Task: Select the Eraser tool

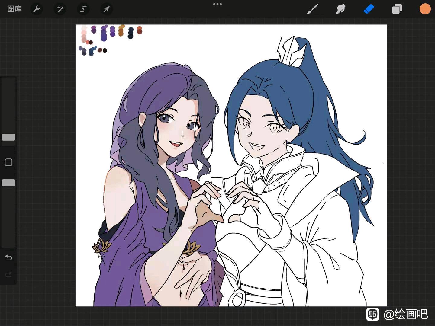Action: click(369, 9)
